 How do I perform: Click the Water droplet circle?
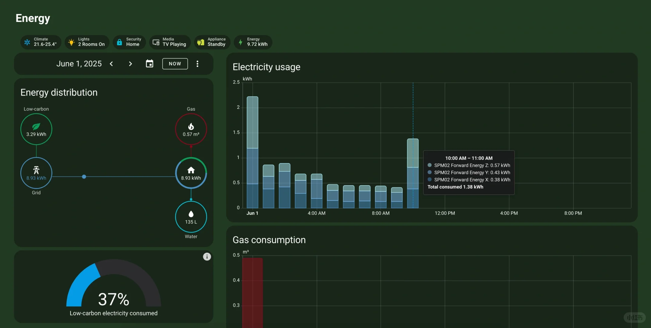191,217
